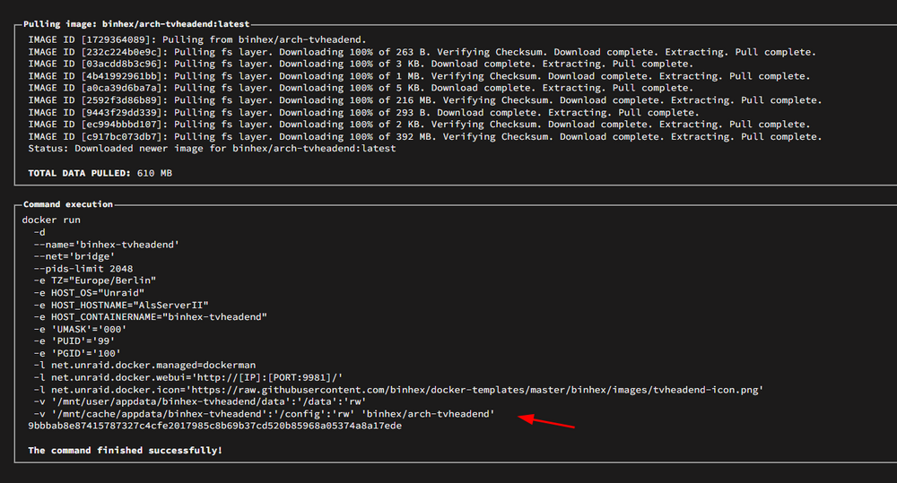Click the HOST_OS="Unraid" line

[89, 293]
